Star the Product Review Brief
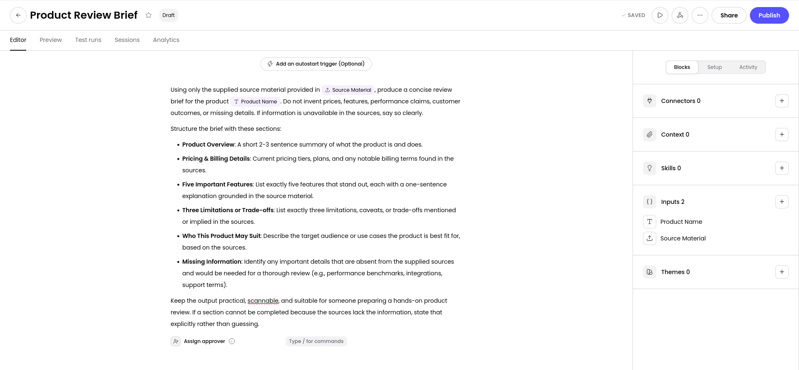799x370 pixels. (x=149, y=15)
